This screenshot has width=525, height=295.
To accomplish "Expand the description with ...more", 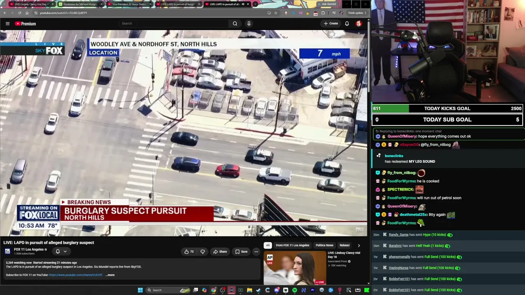I will [x=110, y=275].
